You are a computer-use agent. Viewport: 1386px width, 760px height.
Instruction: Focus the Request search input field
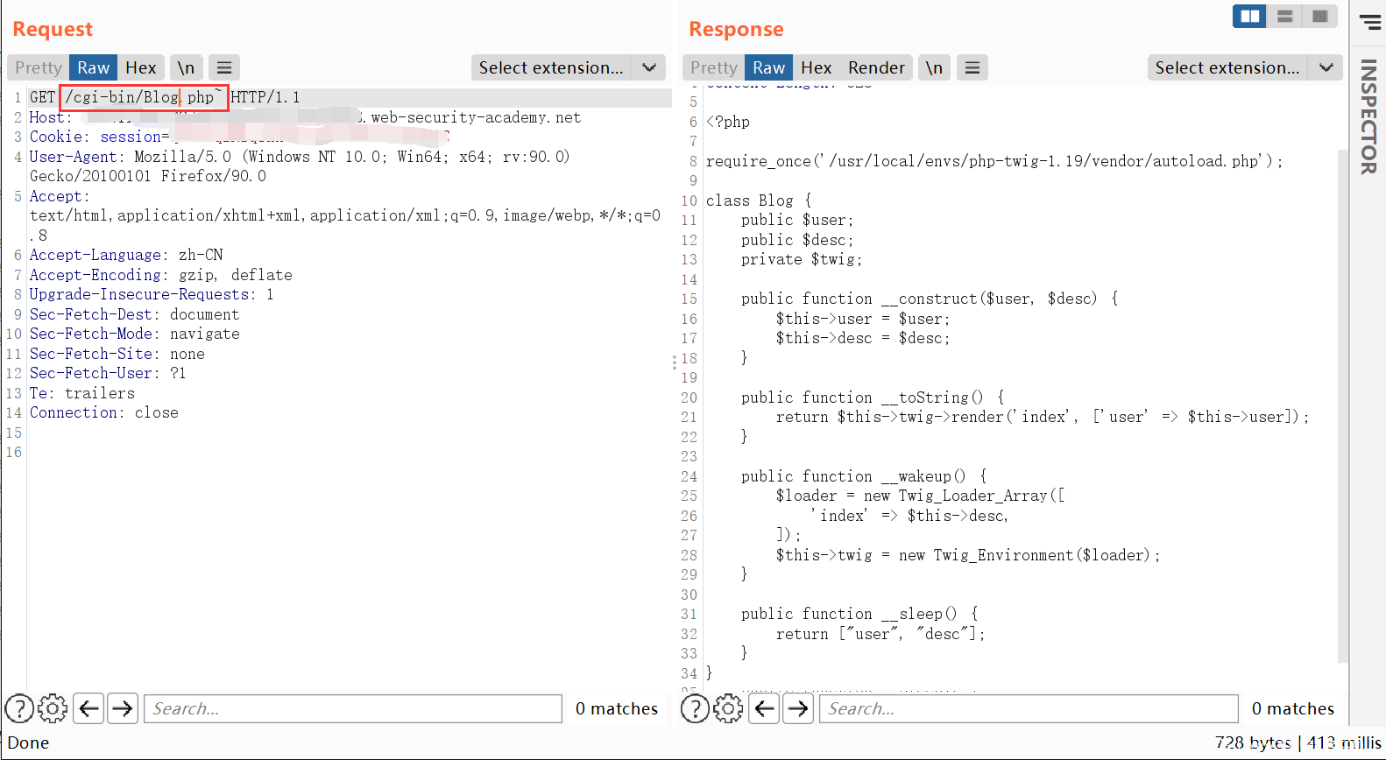click(x=352, y=708)
